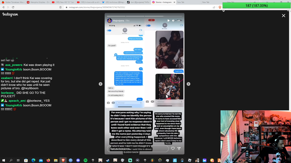Click username borleone_ in chat
291x163 pixels.
point(8,93)
